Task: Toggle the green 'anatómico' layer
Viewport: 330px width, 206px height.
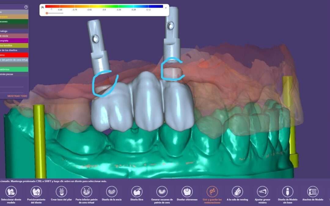Action: 14,69
